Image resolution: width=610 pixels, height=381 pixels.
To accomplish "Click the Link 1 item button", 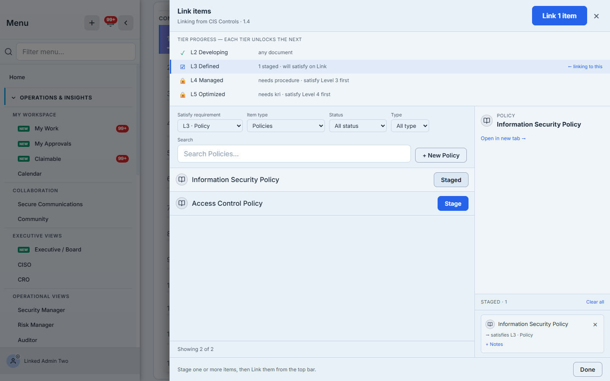I will point(559,16).
